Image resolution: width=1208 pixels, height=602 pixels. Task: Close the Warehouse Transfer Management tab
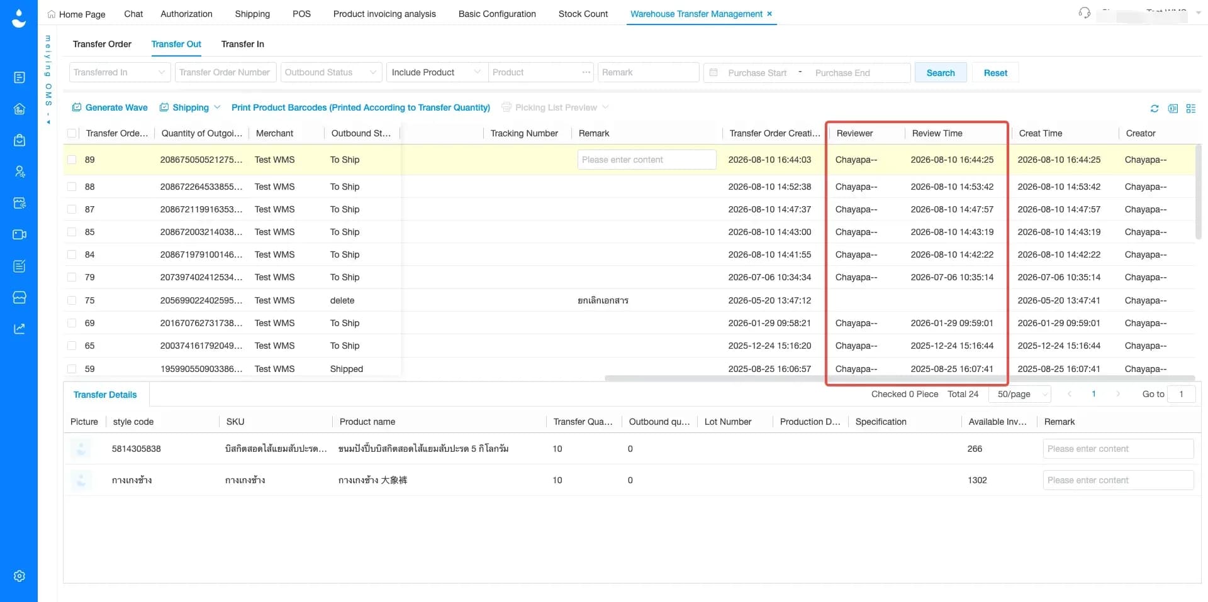pos(769,14)
